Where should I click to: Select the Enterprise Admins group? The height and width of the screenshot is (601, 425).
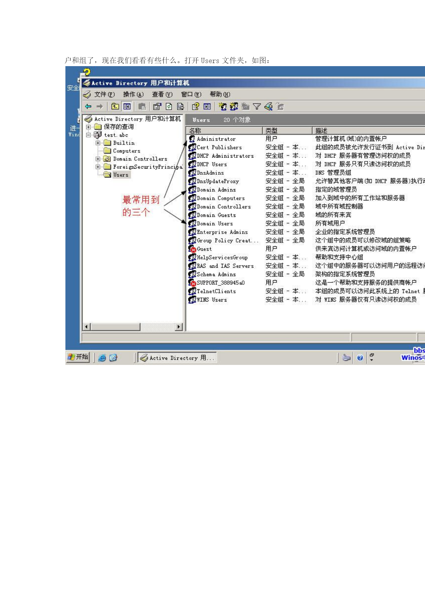[x=218, y=232]
